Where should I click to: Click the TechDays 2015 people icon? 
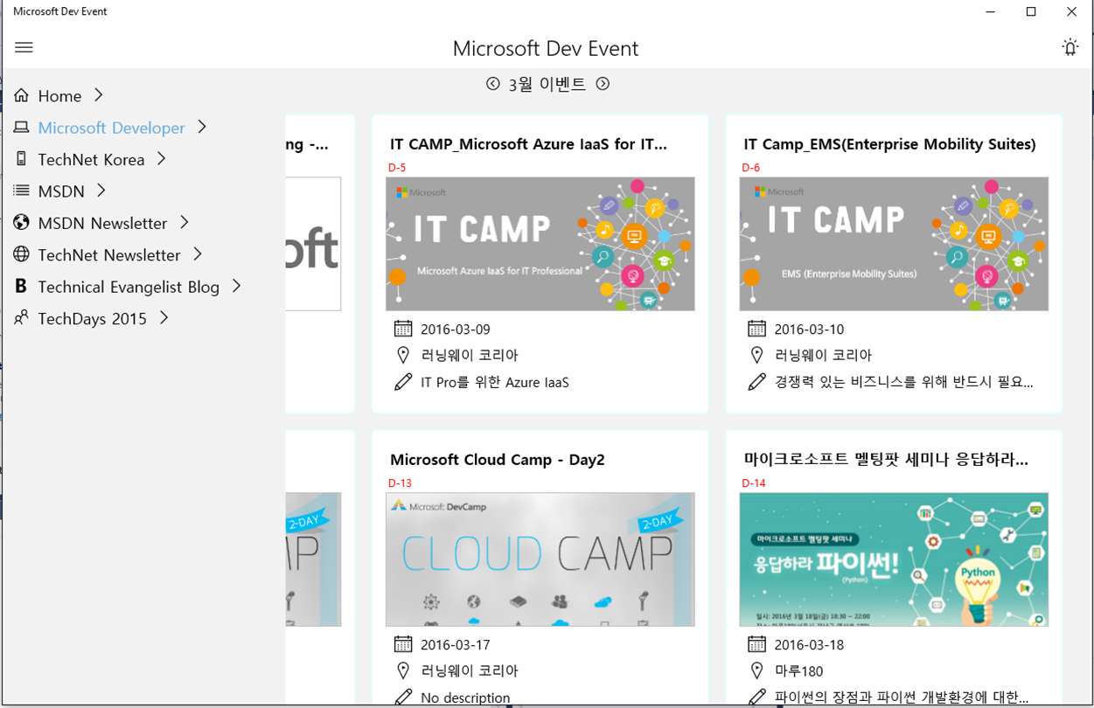(21, 318)
